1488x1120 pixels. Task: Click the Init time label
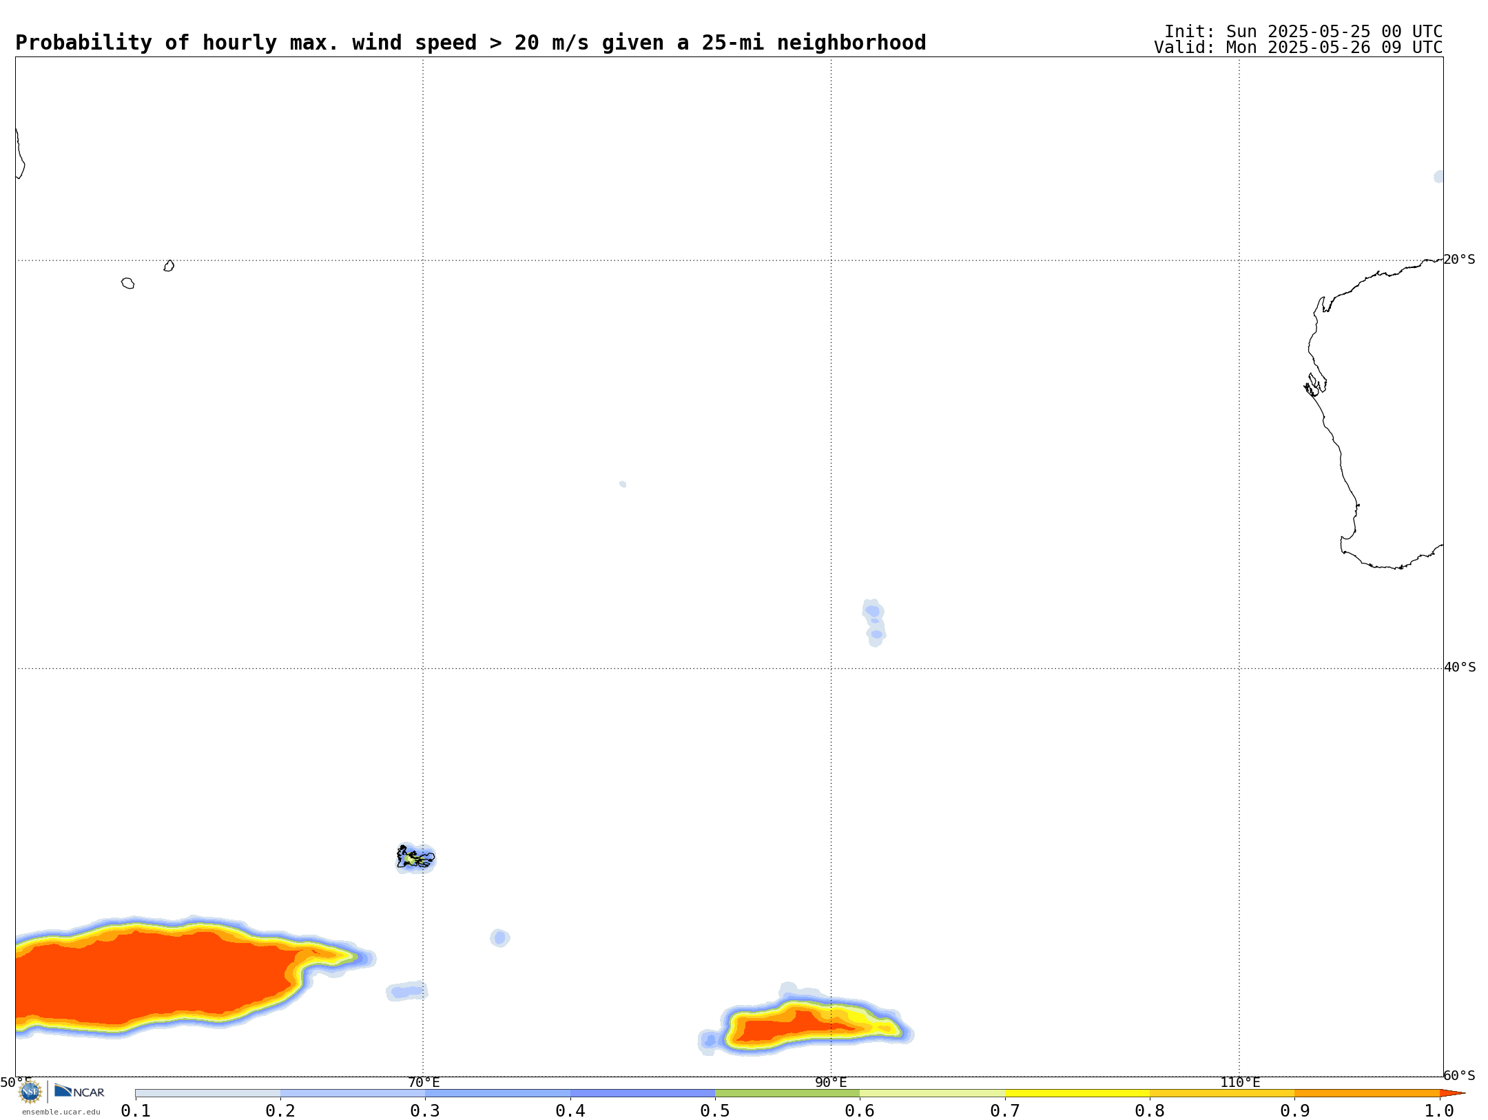coord(1303,32)
